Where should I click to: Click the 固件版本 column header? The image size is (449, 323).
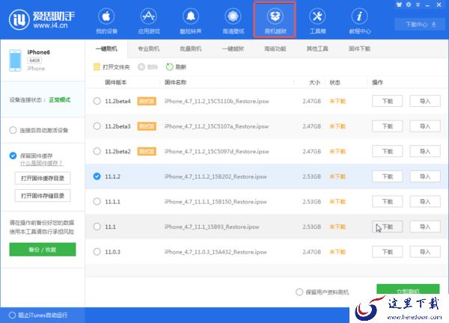(x=116, y=82)
